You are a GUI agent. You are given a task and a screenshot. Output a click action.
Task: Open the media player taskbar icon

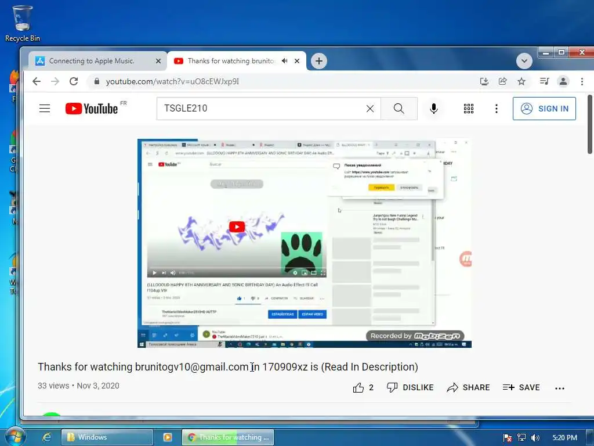coord(168,437)
